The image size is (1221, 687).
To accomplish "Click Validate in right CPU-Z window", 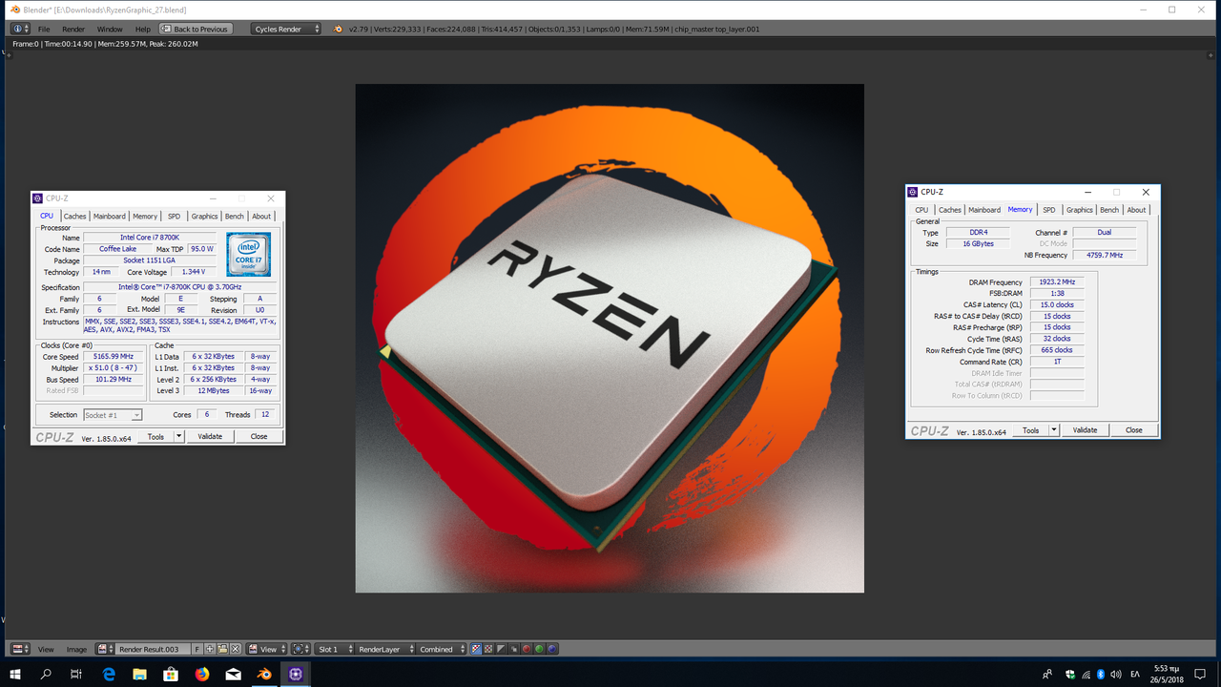I will point(1086,430).
